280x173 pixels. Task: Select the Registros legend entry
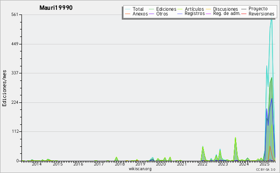click(195, 14)
